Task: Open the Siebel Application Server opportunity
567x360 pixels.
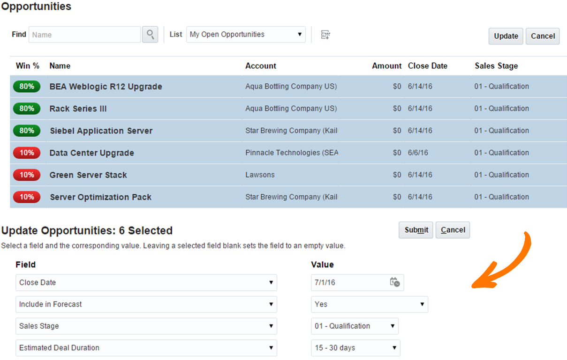Action: 101,131
